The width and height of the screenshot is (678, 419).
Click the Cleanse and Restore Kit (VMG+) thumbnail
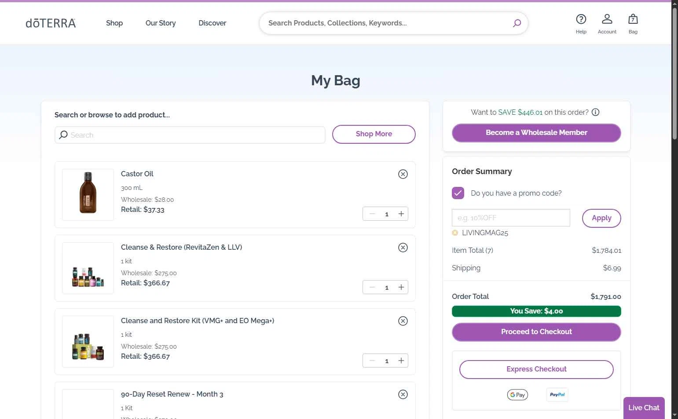[x=88, y=342]
